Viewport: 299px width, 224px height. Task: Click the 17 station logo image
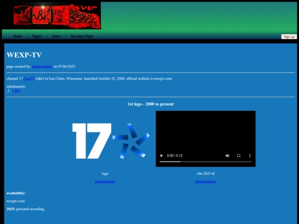111,141
